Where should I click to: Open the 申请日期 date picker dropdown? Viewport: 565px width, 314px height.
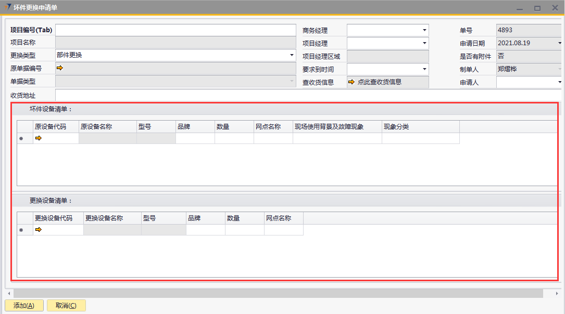(x=559, y=43)
